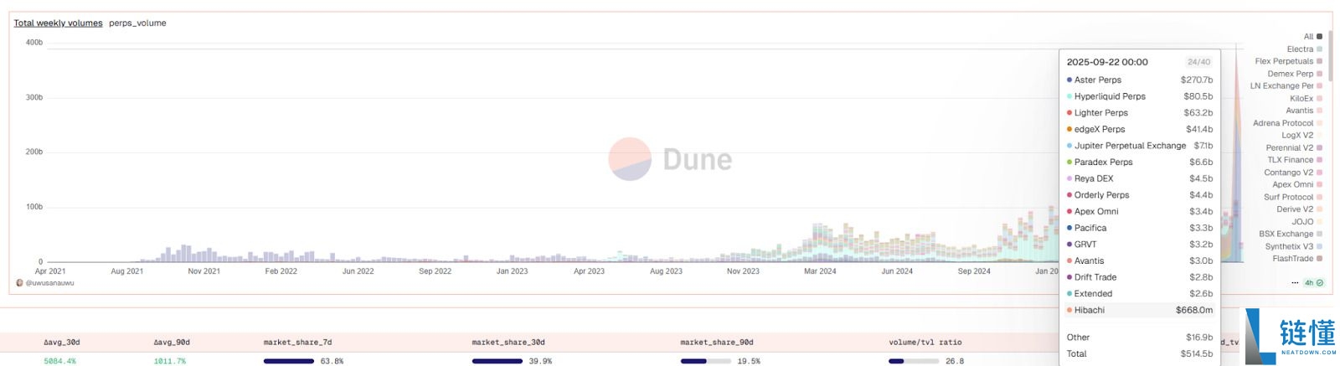This screenshot has width=1340, height=366.
Task: Click the Pacifica row in the tooltip
Action: point(1140,228)
